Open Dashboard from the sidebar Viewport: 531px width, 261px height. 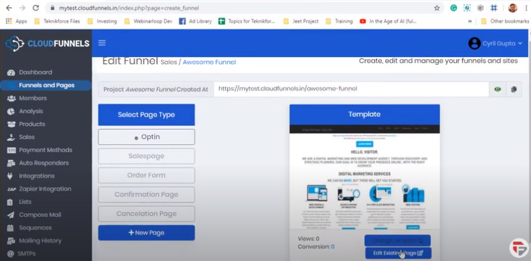(35, 72)
